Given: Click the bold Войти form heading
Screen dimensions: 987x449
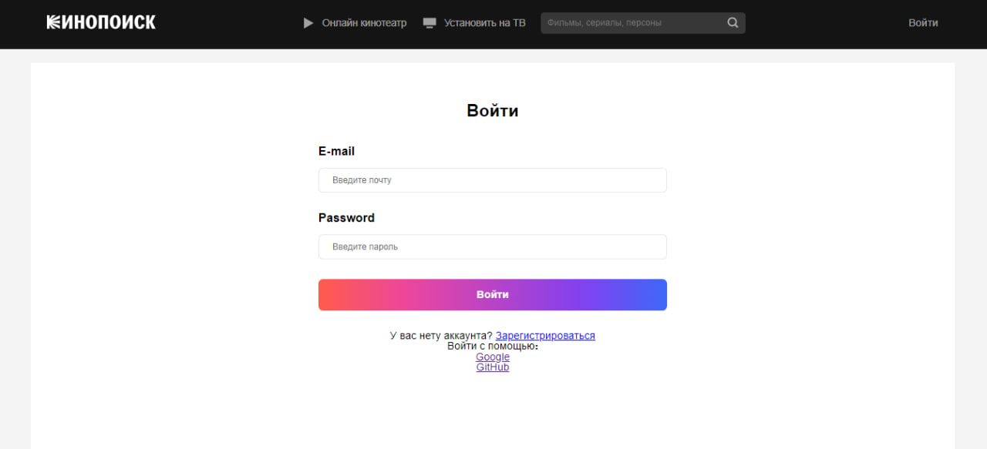Looking at the screenshot, I should [493, 111].
